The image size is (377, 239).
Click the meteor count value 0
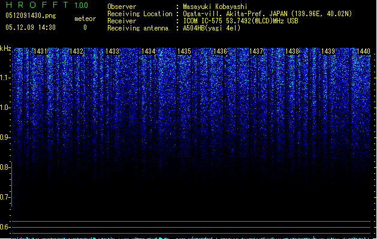pyautogui.click(x=85, y=27)
